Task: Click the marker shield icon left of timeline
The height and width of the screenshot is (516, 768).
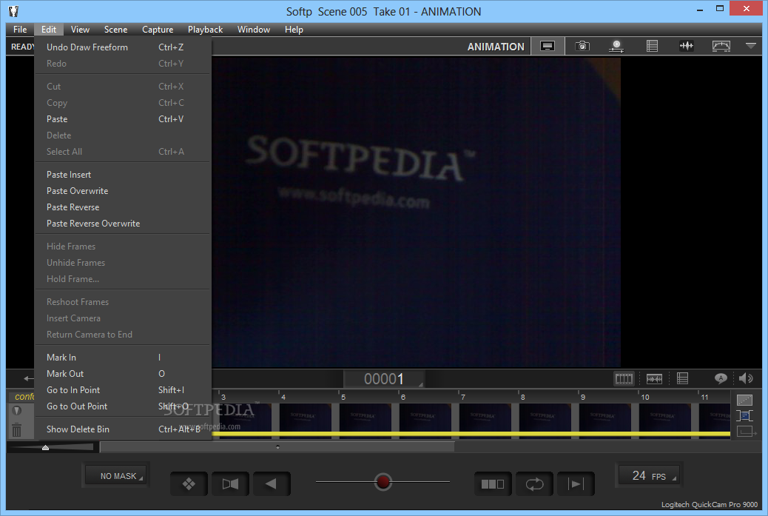Action: tap(17, 410)
